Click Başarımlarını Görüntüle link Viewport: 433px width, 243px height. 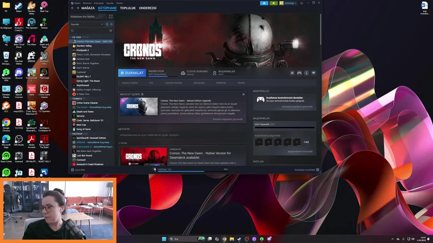point(300,152)
